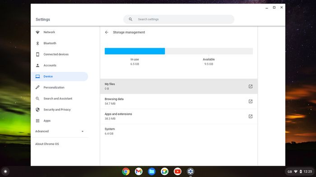
Task: Click the Wi-Fi icon next to Network
Action: [x=37, y=32]
